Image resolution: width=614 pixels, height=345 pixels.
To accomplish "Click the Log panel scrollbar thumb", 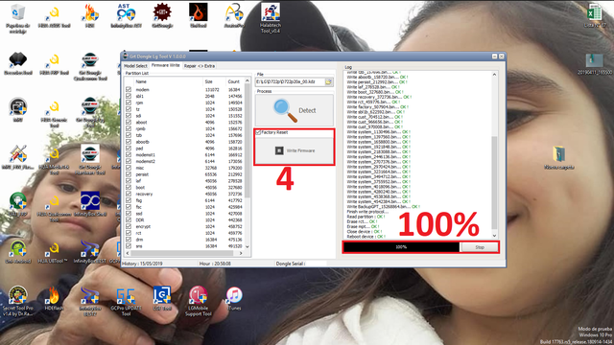I will pyautogui.click(x=494, y=183).
